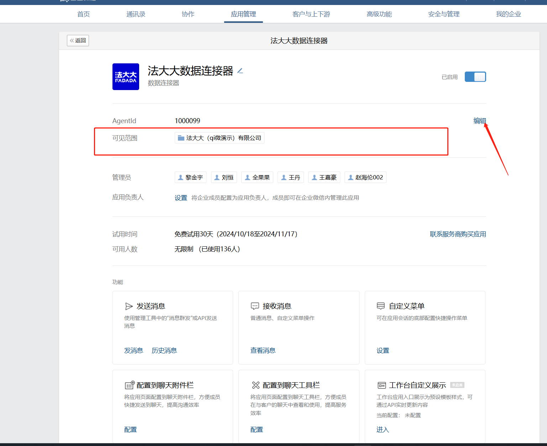Click the pencil edit icon beside app name
This screenshot has height=446, width=547.
[x=240, y=71]
